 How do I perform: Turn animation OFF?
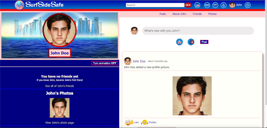pos(104,63)
